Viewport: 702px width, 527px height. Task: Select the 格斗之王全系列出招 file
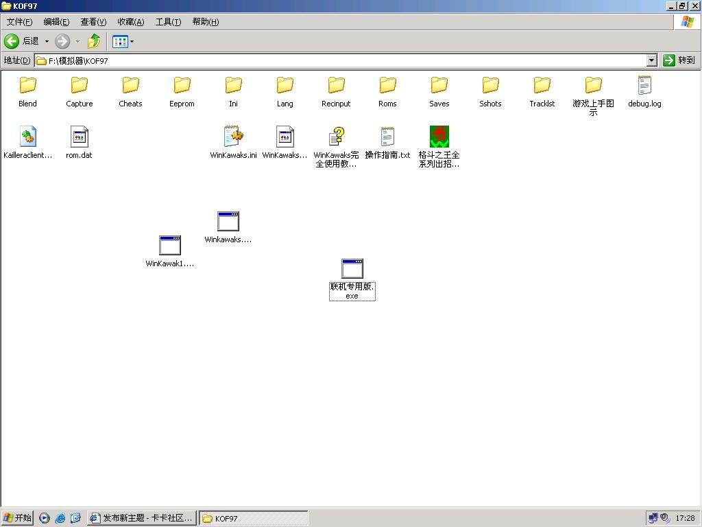pyautogui.click(x=439, y=147)
